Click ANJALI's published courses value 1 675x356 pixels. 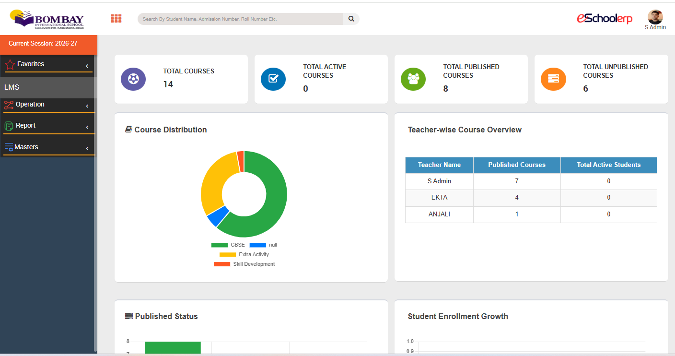[517, 214]
